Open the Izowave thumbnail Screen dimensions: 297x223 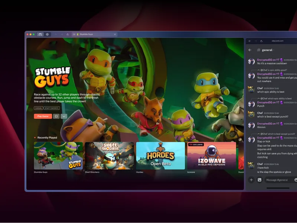click(x=212, y=156)
